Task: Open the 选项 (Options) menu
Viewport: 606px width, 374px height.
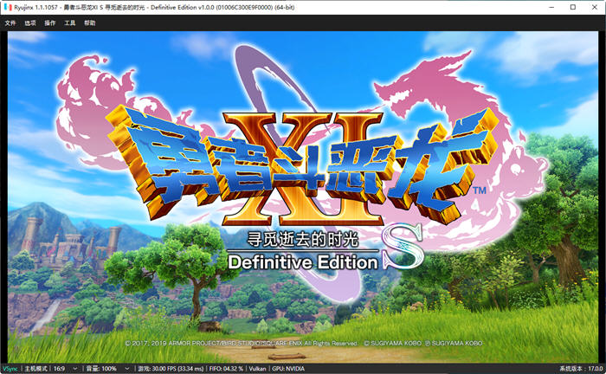Action: coord(30,23)
